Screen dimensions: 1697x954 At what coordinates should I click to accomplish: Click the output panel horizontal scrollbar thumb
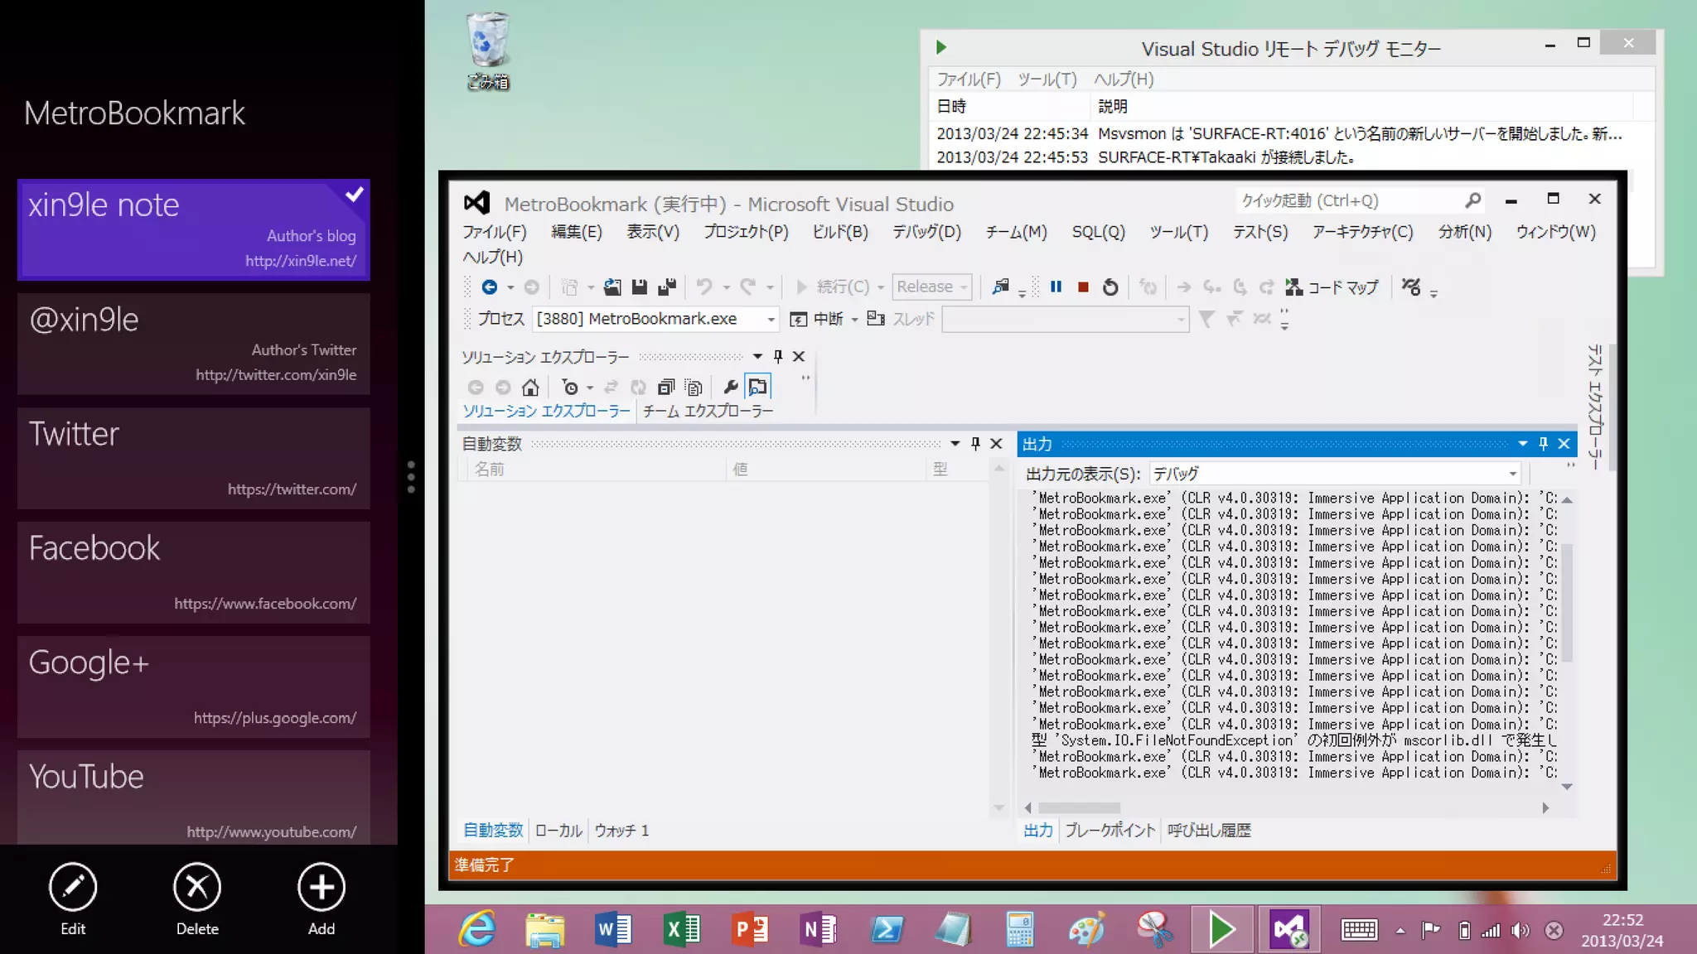click(1080, 808)
